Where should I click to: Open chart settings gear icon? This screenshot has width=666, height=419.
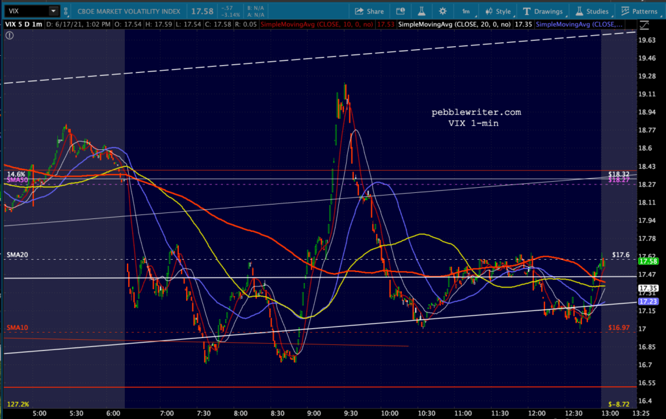(443, 11)
